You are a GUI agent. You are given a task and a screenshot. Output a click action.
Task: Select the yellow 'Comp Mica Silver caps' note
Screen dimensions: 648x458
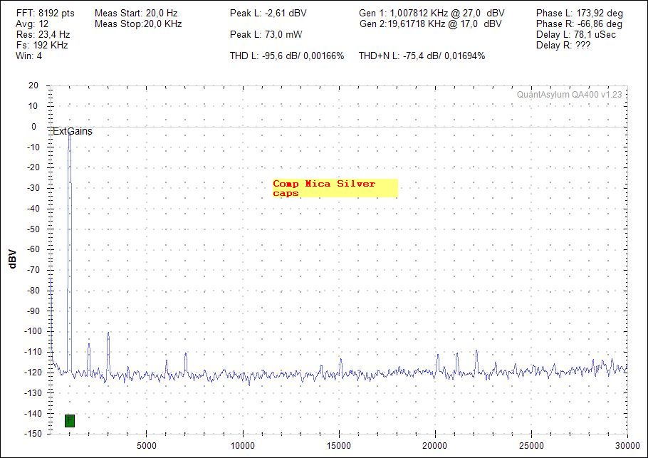(x=335, y=188)
